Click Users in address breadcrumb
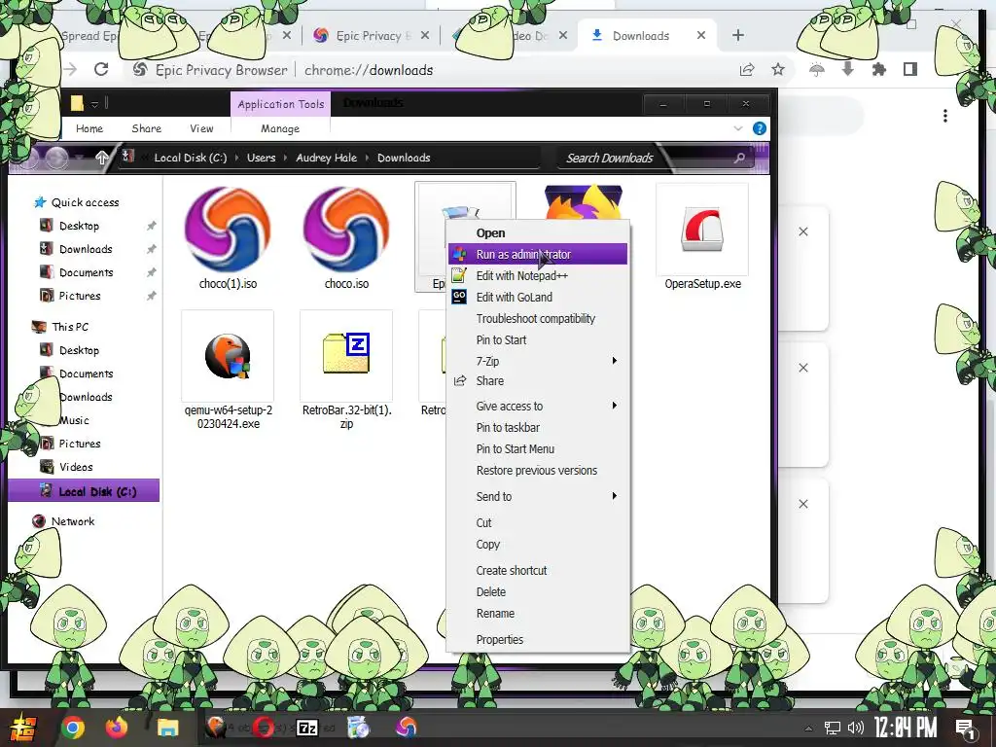996x747 pixels. point(261,158)
